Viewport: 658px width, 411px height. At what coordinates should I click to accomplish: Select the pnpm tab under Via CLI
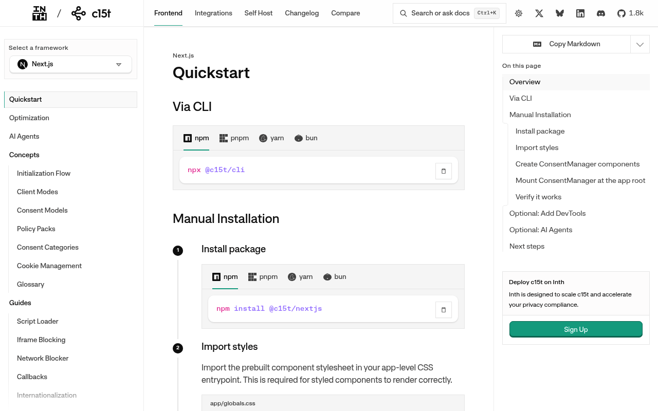tap(234, 138)
